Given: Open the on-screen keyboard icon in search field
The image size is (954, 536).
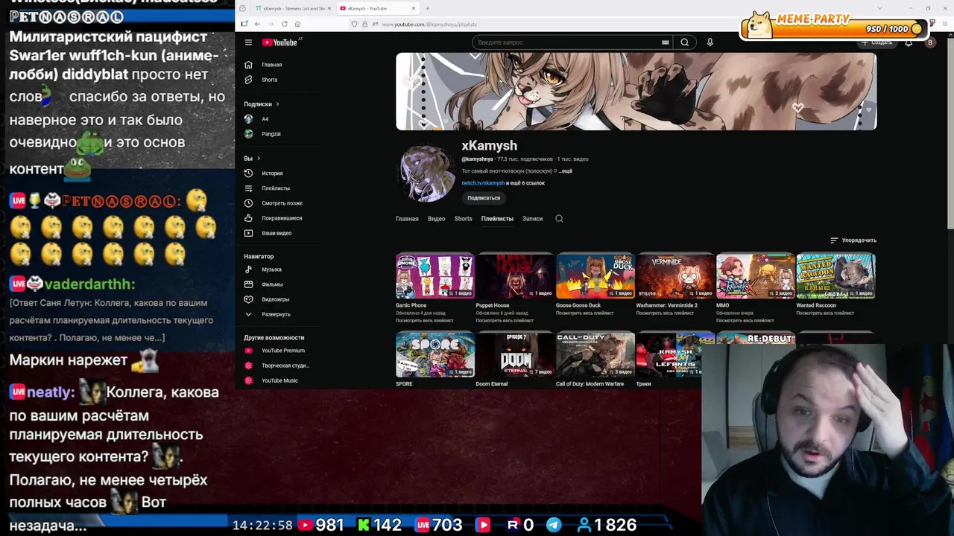Looking at the screenshot, I should click(665, 42).
